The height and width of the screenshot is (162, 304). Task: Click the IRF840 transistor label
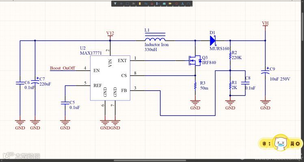[x=209, y=62]
